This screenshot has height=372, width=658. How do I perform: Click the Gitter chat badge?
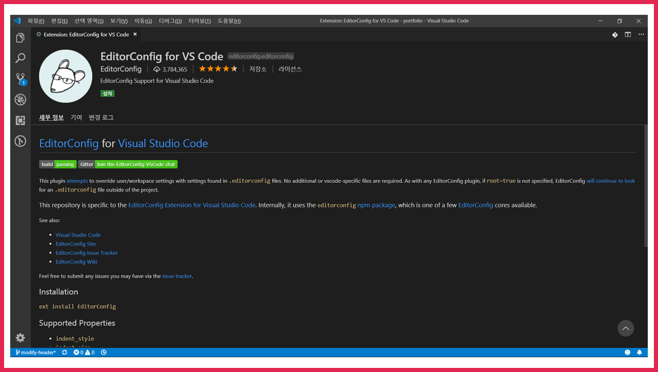(x=128, y=164)
